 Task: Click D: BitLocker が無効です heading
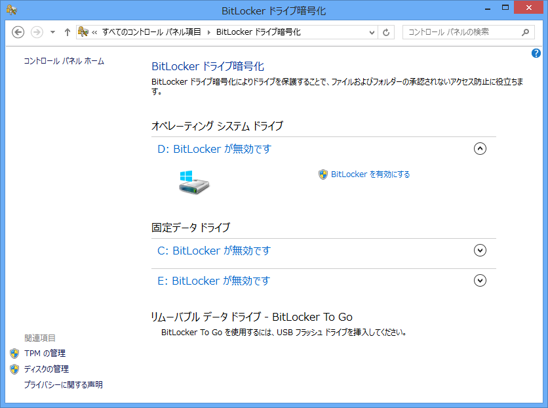coord(214,149)
